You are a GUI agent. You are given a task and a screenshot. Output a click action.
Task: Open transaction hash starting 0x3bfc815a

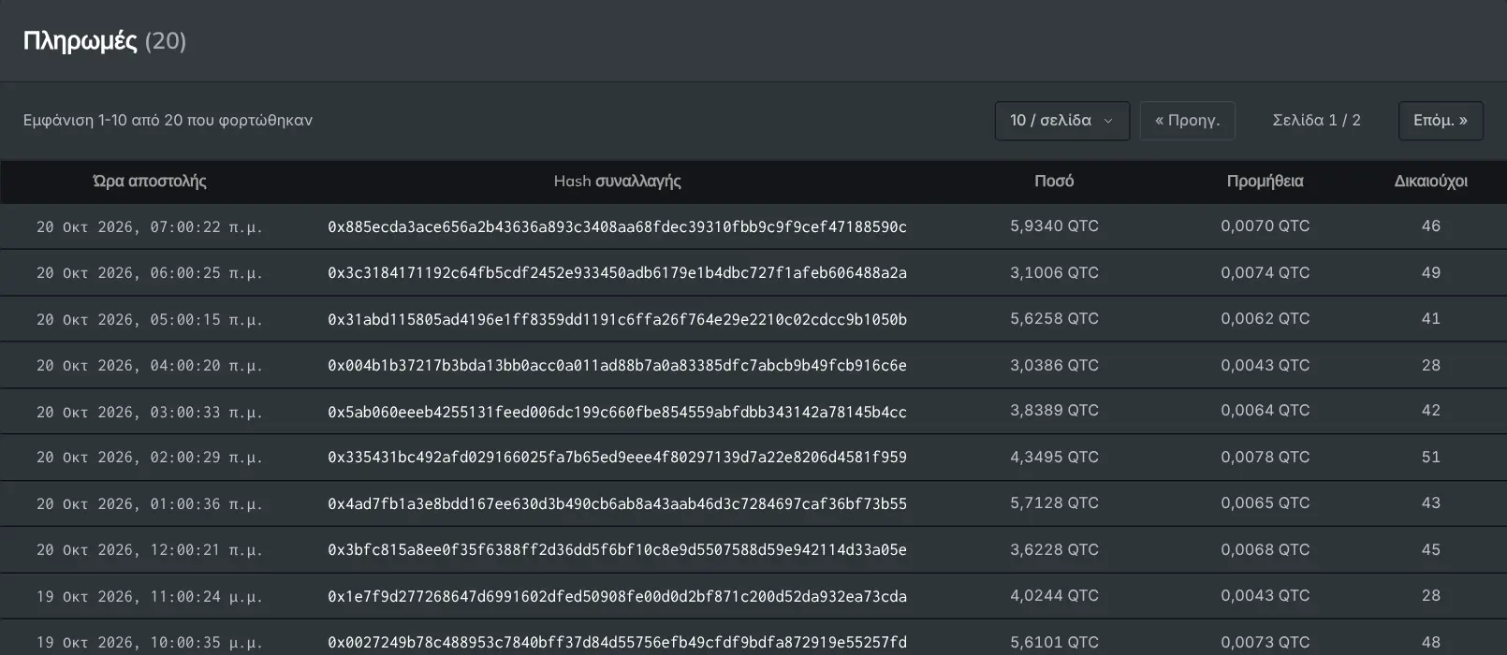coord(617,550)
